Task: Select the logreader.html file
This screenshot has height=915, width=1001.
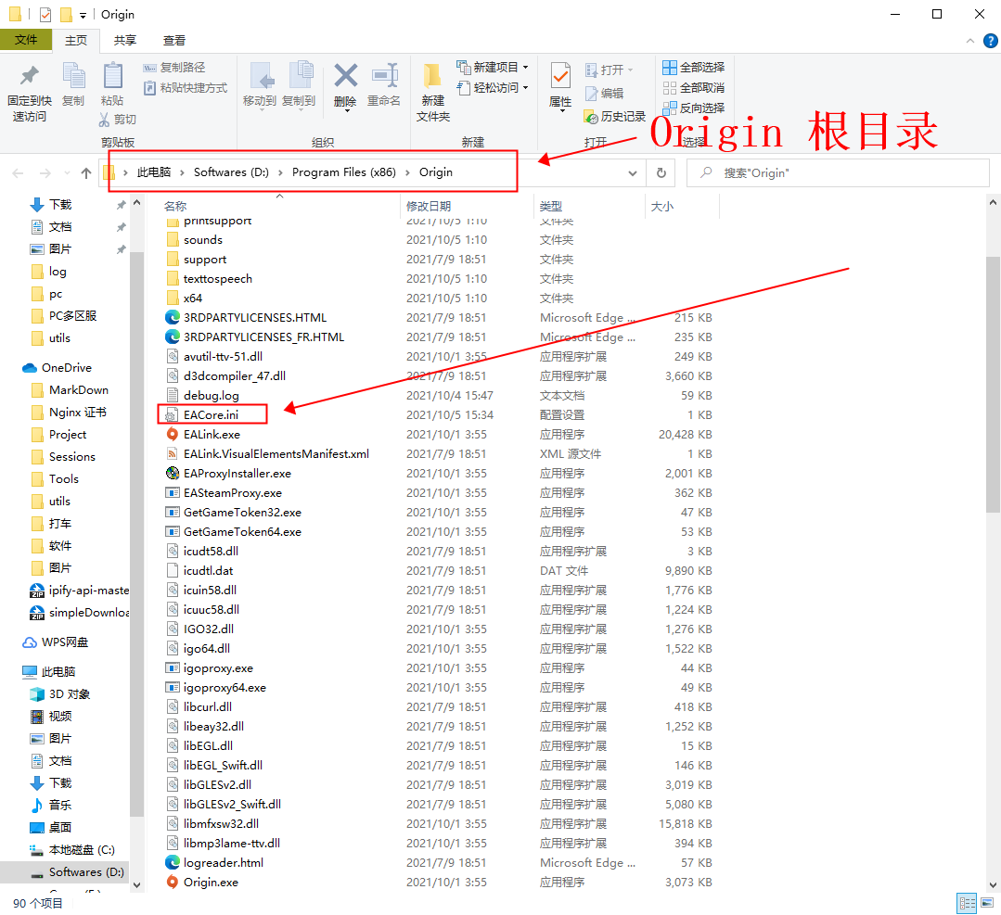Action: [x=223, y=863]
